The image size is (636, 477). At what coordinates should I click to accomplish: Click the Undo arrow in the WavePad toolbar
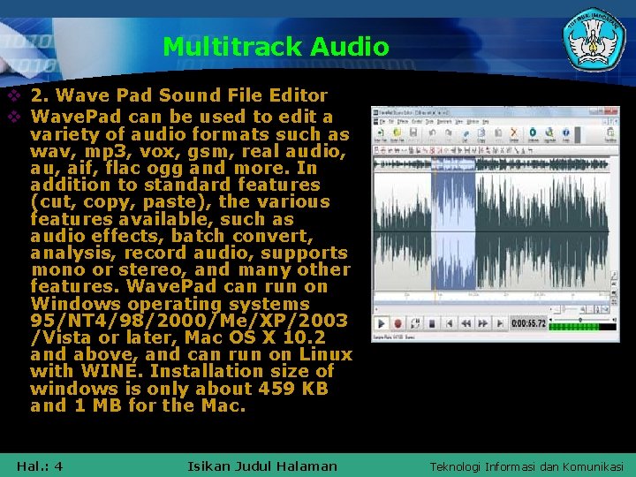tap(432, 134)
